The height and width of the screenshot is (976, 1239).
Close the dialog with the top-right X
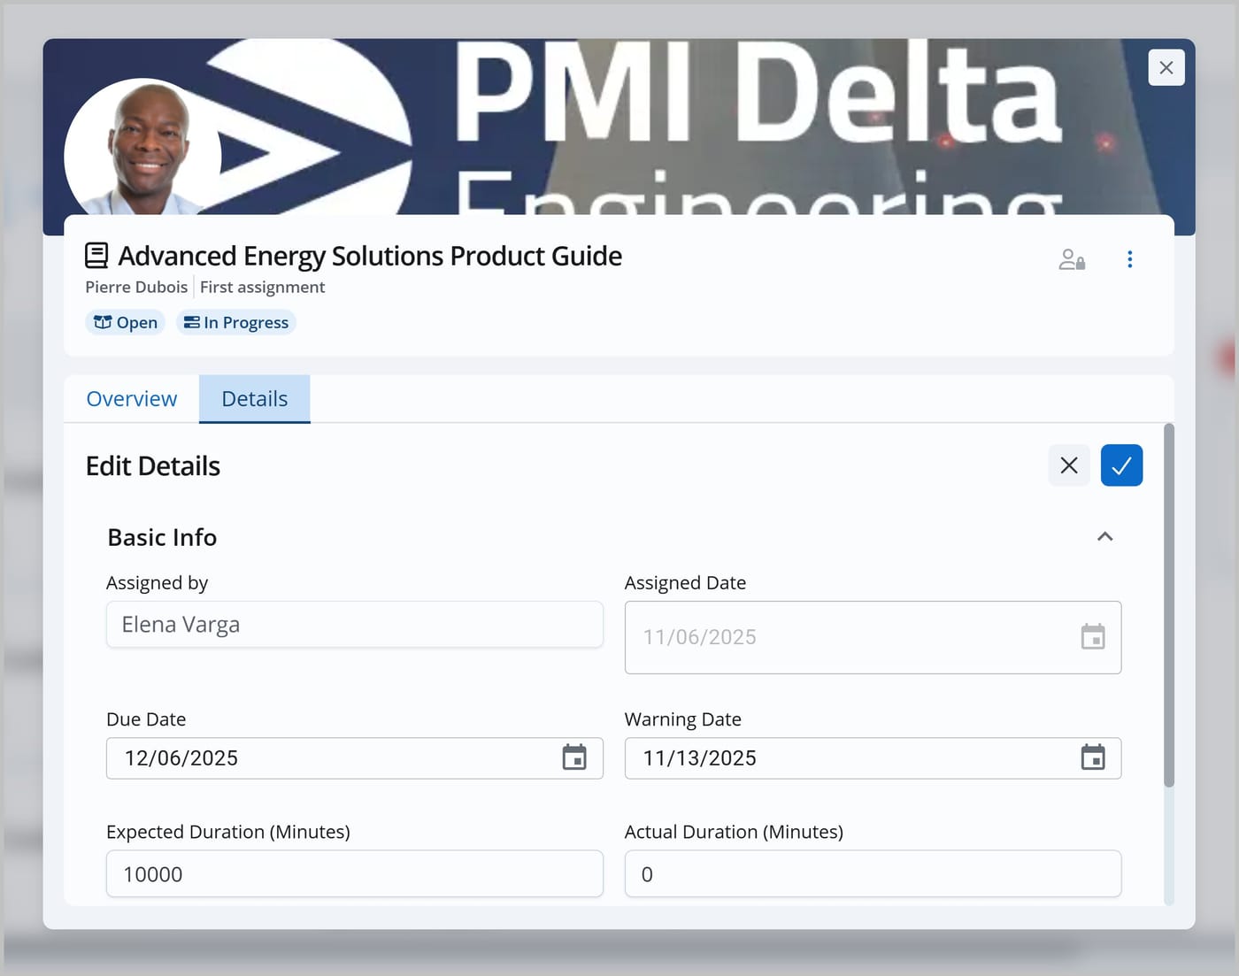coord(1166,67)
